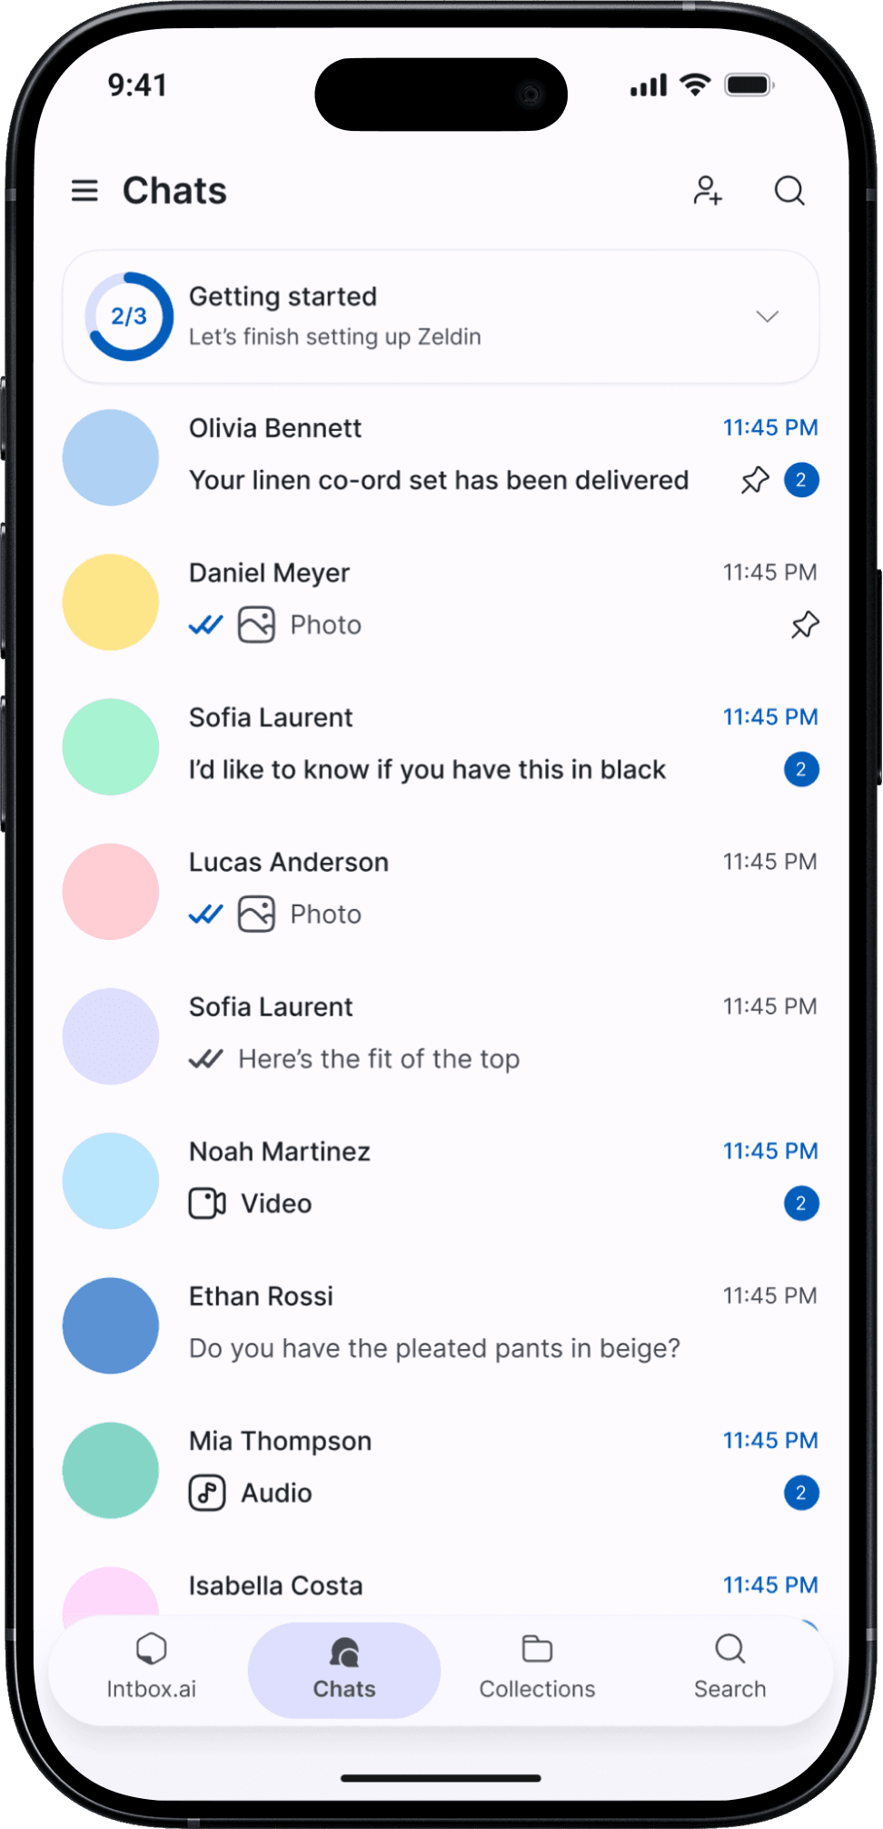Tap the Wi-Fi icon in status bar
Viewport: 883px width, 1829px height.
click(x=696, y=85)
